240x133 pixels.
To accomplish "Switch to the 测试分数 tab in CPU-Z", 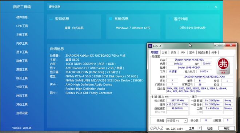I will click(x=203, y=53).
